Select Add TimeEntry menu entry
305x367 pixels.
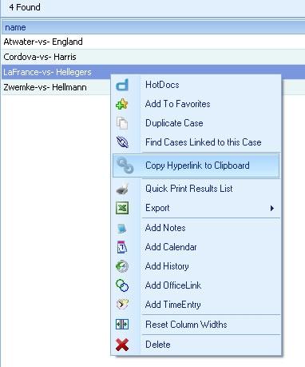click(196, 305)
